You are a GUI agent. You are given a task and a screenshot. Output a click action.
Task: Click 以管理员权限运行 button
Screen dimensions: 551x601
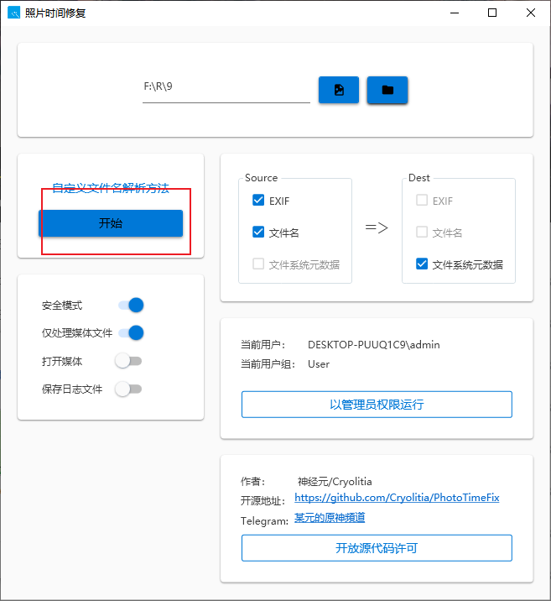click(x=377, y=405)
